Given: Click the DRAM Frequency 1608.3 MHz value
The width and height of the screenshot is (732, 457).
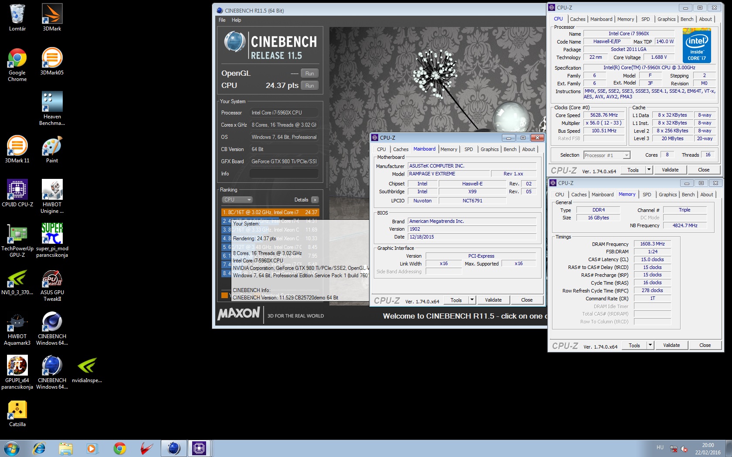Looking at the screenshot, I should point(652,244).
